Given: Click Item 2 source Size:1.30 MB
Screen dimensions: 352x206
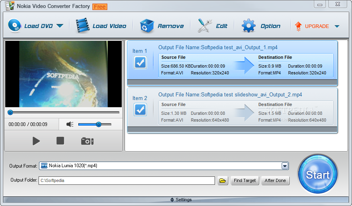Looking at the screenshot, I should coord(174,113).
